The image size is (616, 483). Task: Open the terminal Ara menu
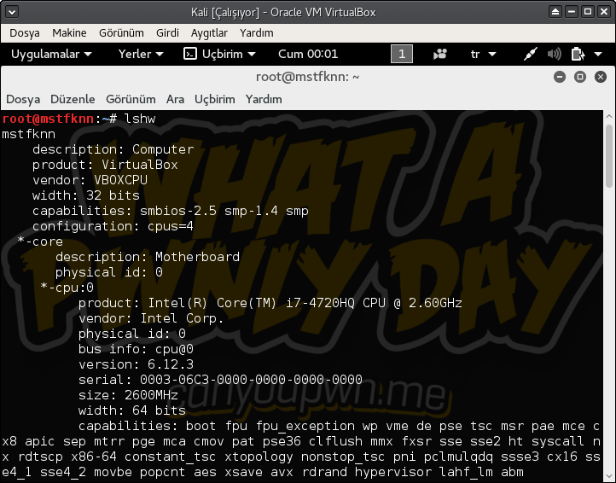pos(175,99)
